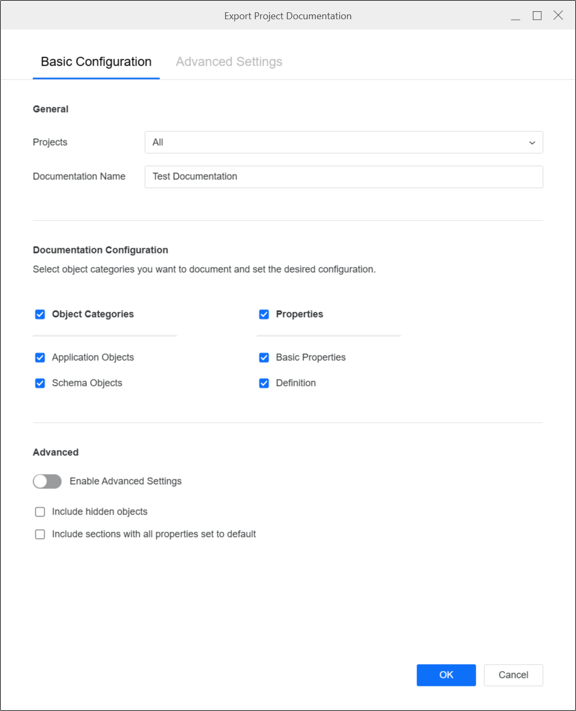Close the Export Project Documentation dialog

pos(558,15)
